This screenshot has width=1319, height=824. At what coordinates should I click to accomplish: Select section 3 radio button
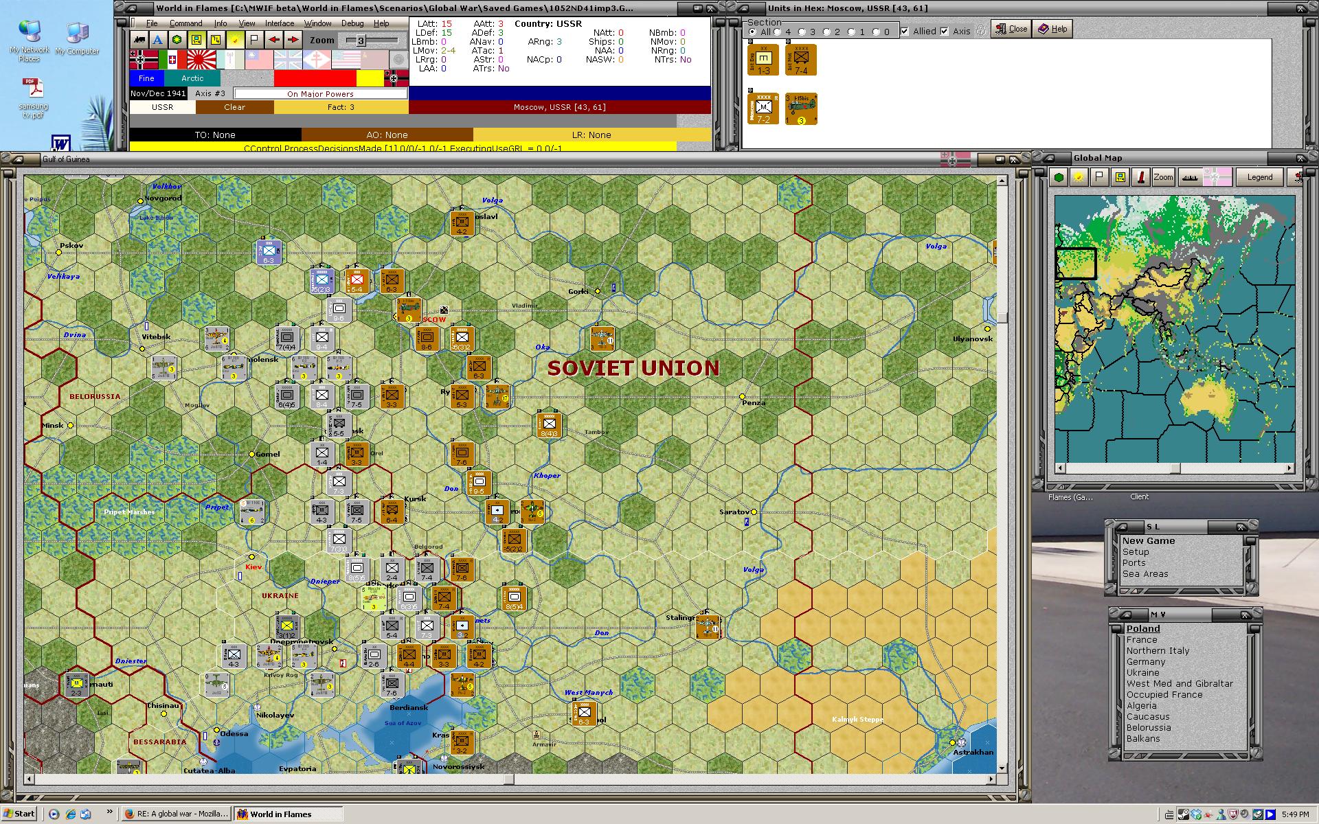click(802, 32)
